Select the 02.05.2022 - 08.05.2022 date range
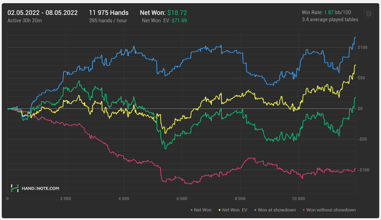 tap(42, 13)
